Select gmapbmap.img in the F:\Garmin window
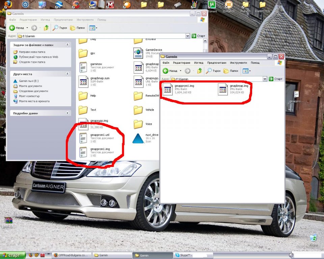The image size is (324, 259). (x=223, y=89)
